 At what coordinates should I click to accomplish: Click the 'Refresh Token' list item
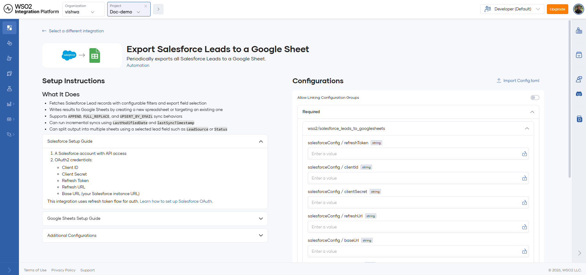pyautogui.click(x=75, y=181)
